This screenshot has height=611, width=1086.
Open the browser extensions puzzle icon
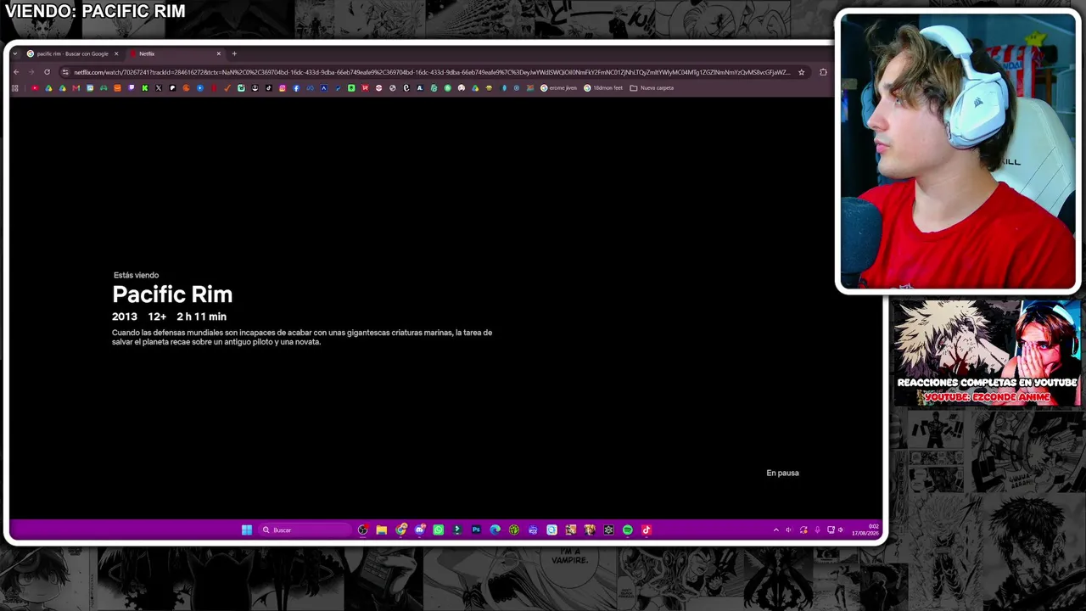823,72
